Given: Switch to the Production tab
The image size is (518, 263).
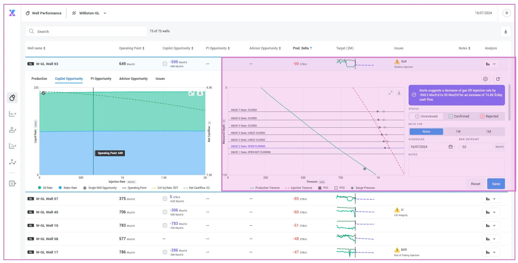Looking at the screenshot, I should (39, 79).
